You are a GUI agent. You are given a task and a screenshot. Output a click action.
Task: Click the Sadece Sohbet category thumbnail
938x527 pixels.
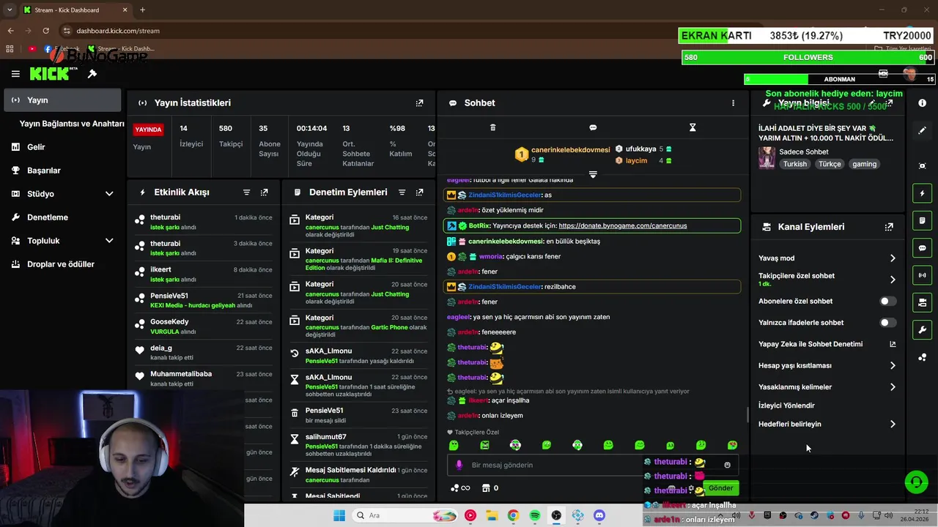click(767, 158)
